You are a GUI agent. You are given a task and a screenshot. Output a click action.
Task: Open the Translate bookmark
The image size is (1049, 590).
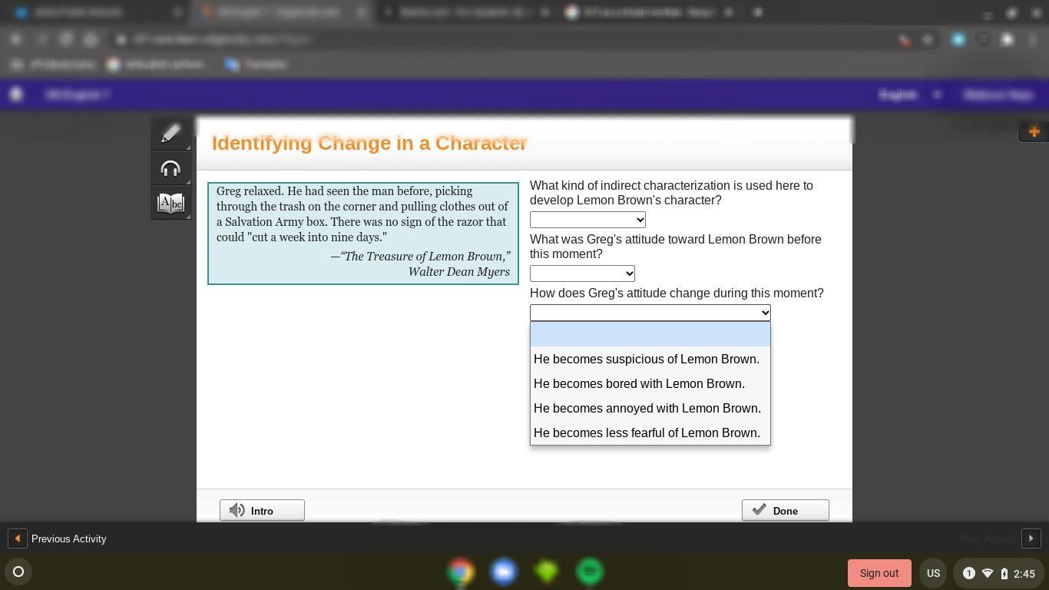(x=256, y=65)
